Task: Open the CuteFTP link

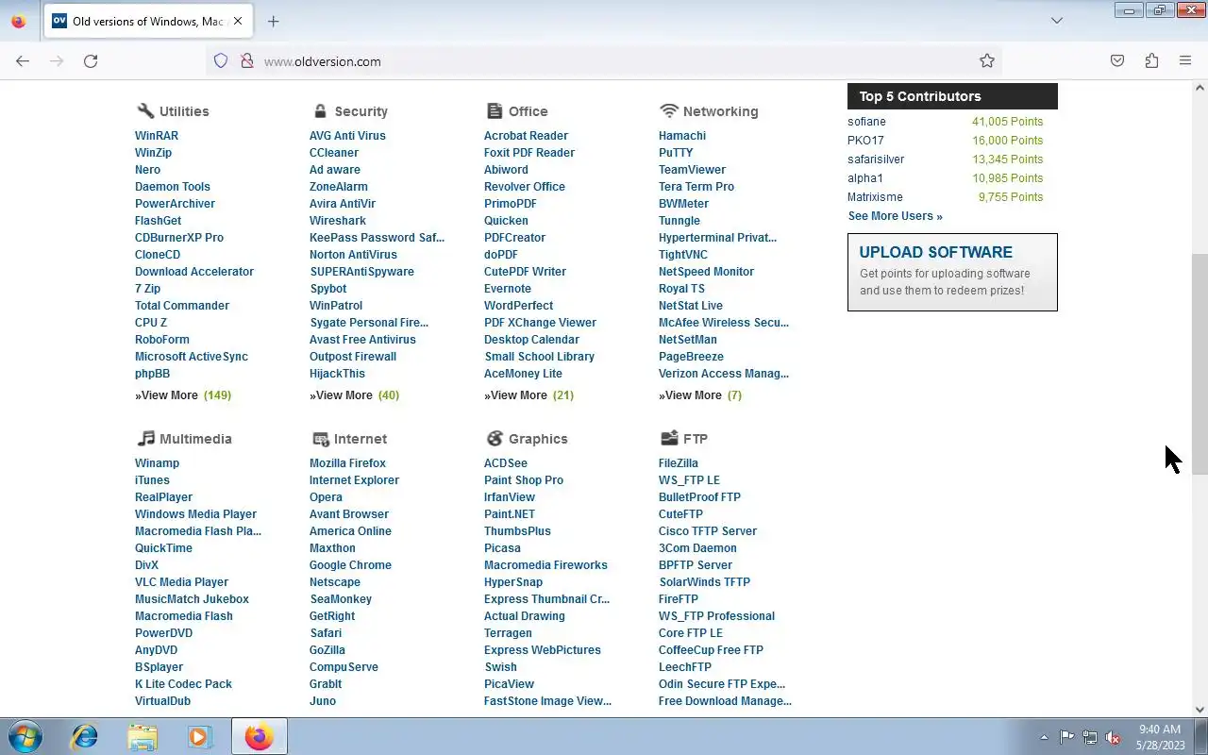Action: click(x=680, y=514)
